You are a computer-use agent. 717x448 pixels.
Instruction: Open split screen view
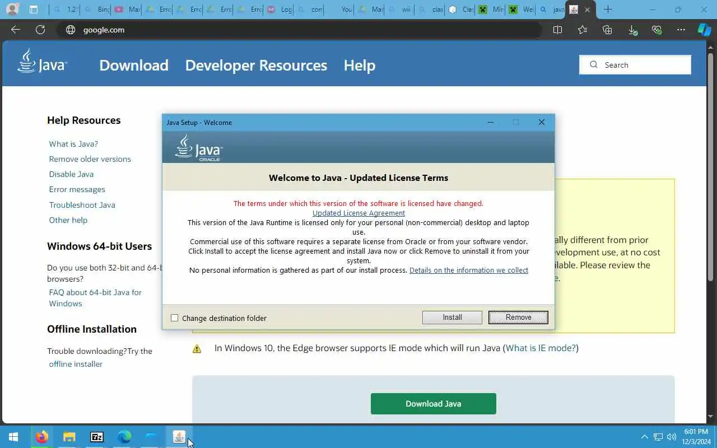tap(557, 30)
